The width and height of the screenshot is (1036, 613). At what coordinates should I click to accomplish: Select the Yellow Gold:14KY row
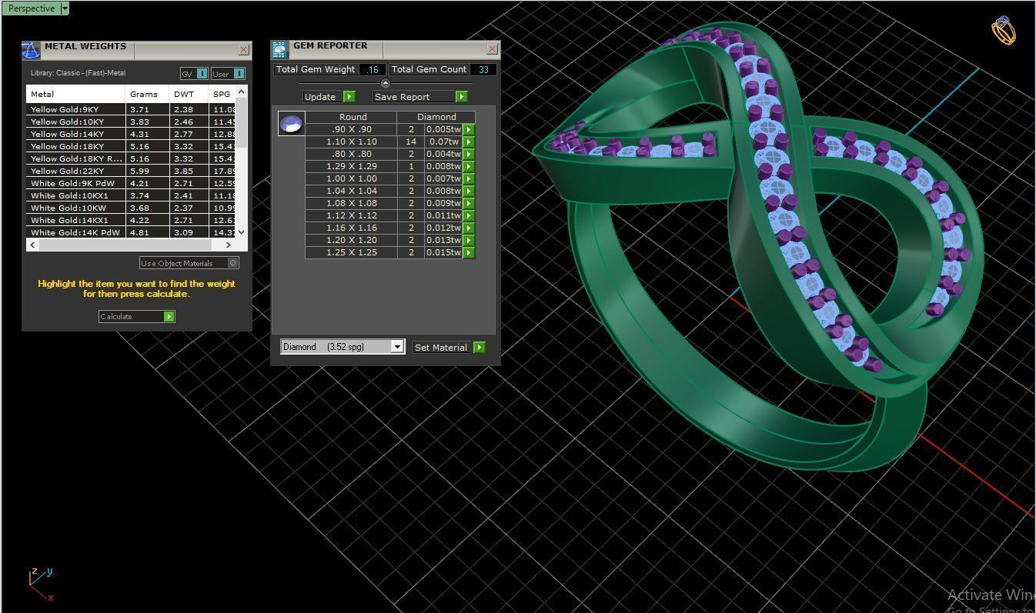tap(131, 134)
